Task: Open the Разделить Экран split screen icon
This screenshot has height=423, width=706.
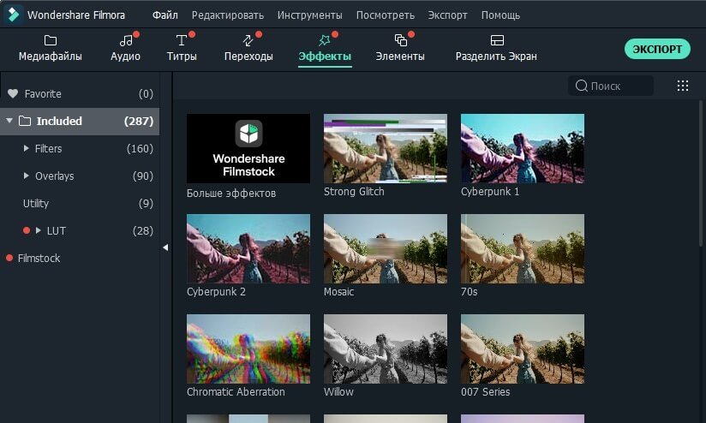Action: 497,40
